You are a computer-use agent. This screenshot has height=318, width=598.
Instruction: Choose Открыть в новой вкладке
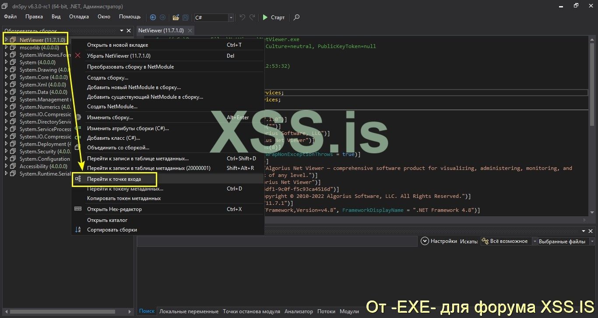point(168,45)
